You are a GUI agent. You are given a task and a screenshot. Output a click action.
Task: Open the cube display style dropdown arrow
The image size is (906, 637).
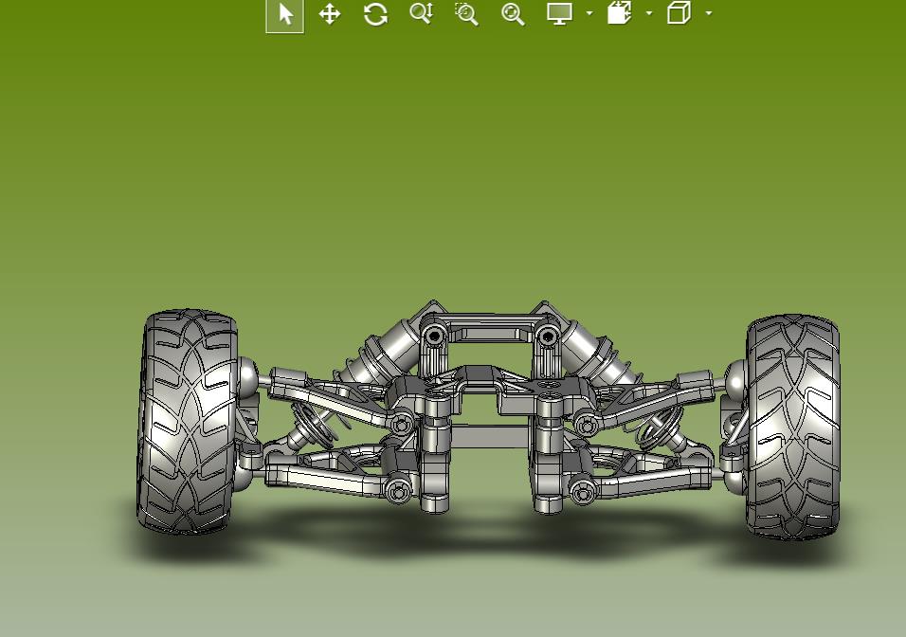(x=709, y=12)
